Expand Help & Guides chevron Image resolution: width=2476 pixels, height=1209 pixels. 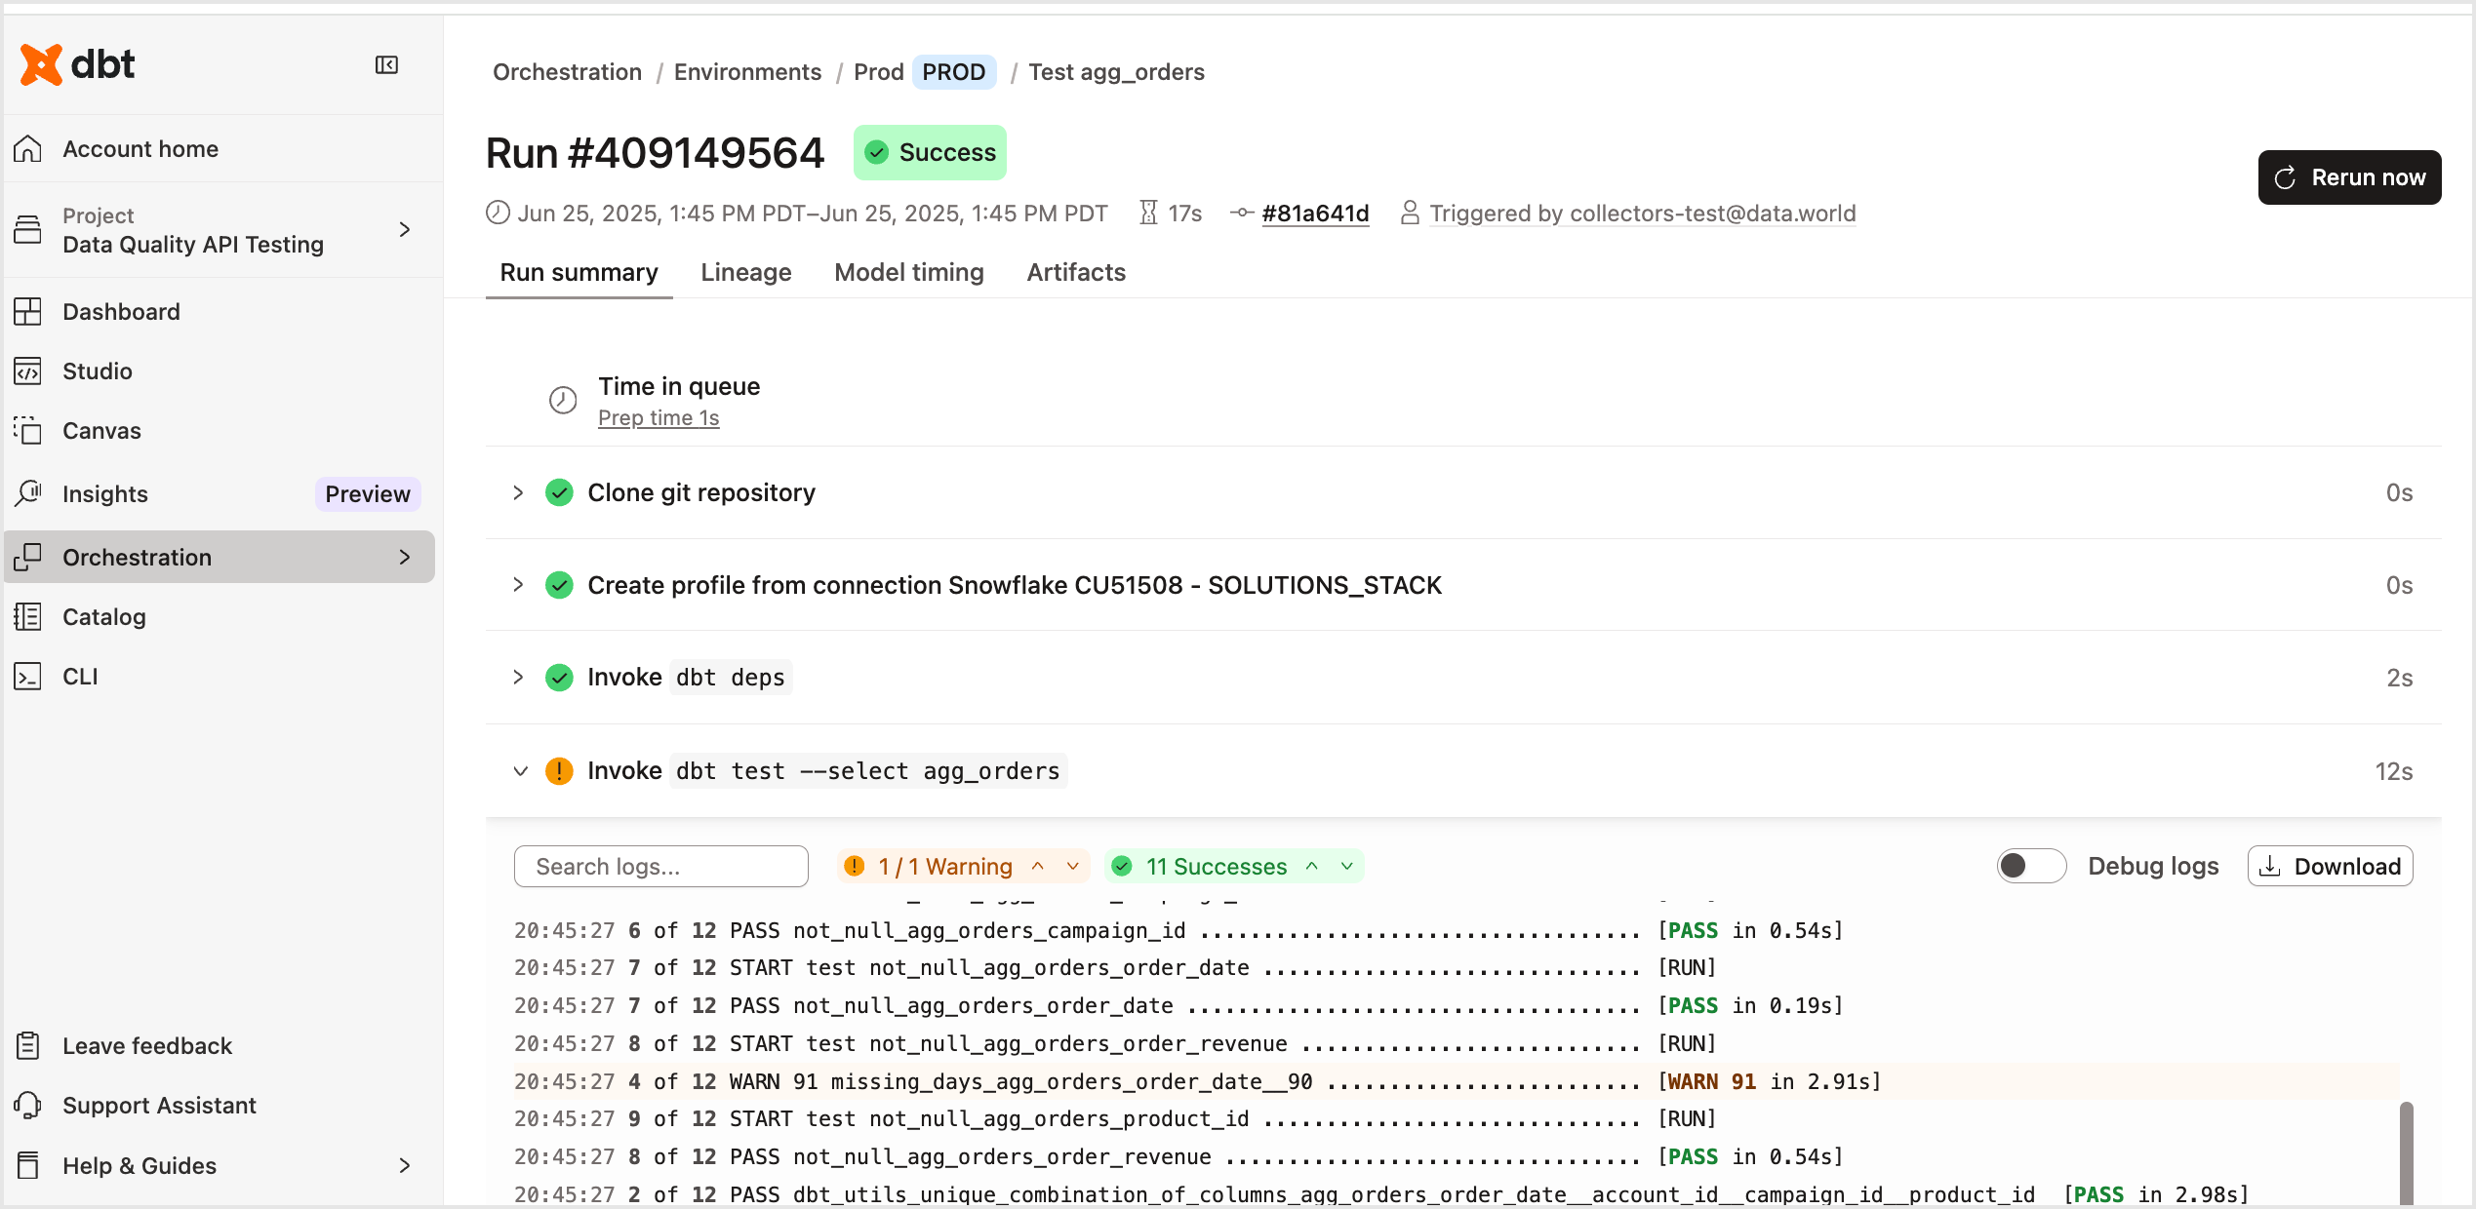405,1165
